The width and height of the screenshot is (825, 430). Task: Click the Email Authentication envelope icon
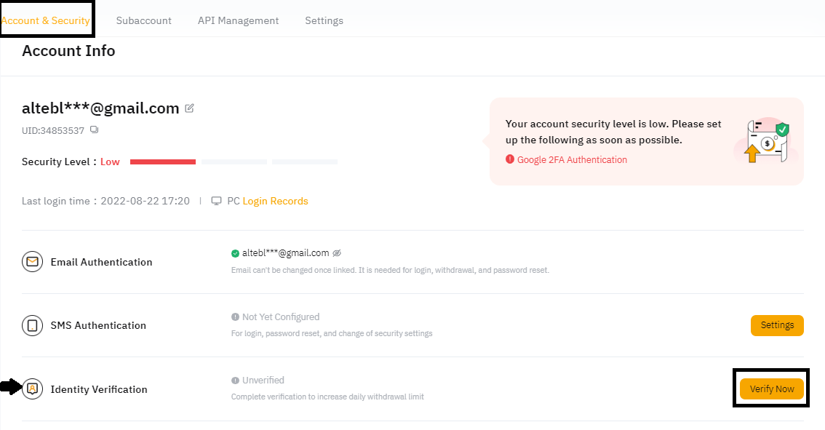tap(32, 262)
